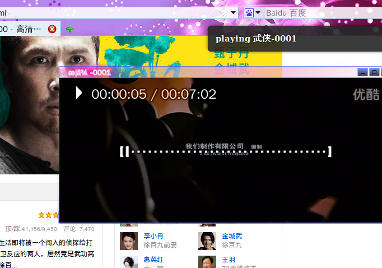Image resolution: width=382 pixels, height=268 pixels.
Task: Click the playing 武侠-0001 notification popup
Action: pyautogui.click(x=295, y=39)
